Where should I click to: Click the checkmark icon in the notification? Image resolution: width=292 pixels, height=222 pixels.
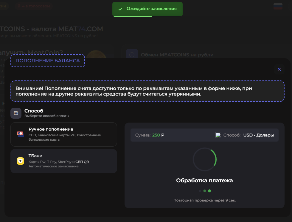(x=120, y=9)
